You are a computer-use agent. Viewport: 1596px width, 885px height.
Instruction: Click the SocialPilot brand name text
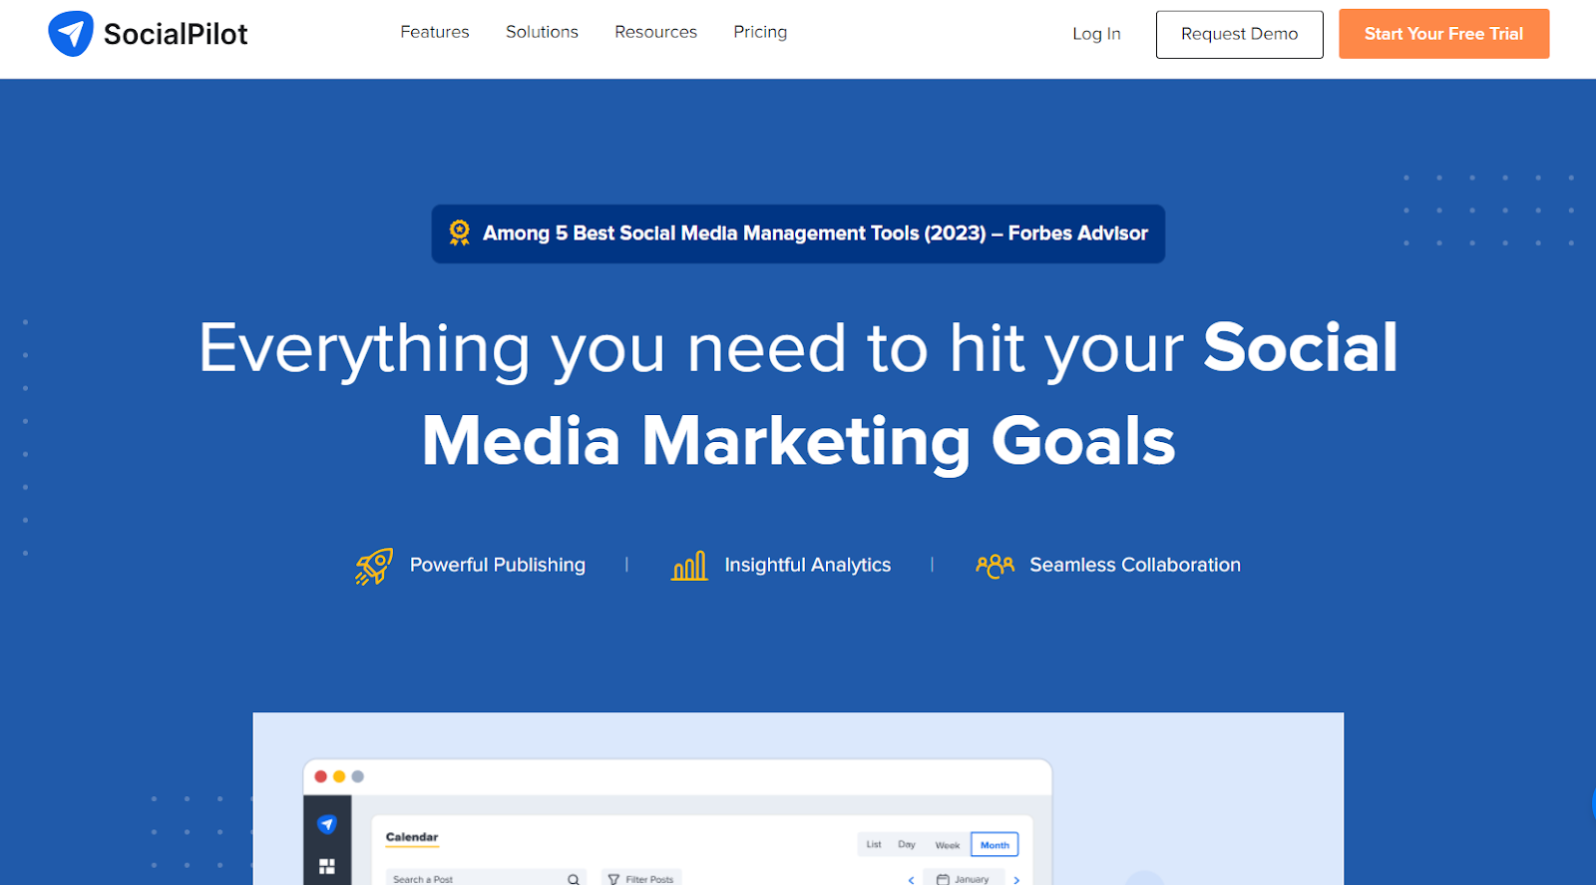[176, 34]
